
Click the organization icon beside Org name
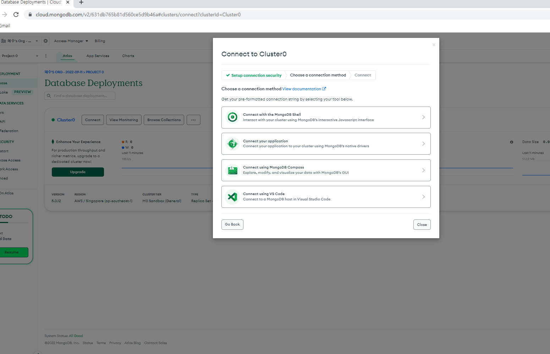pyautogui.click(x=4, y=41)
